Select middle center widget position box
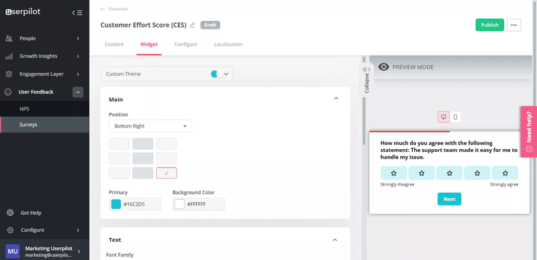Screen dimensions: 537x260 click(143, 159)
